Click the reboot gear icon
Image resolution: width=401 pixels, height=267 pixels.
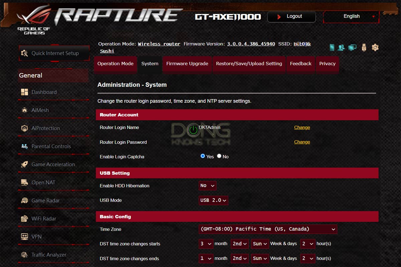pyautogui.click(x=375, y=47)
